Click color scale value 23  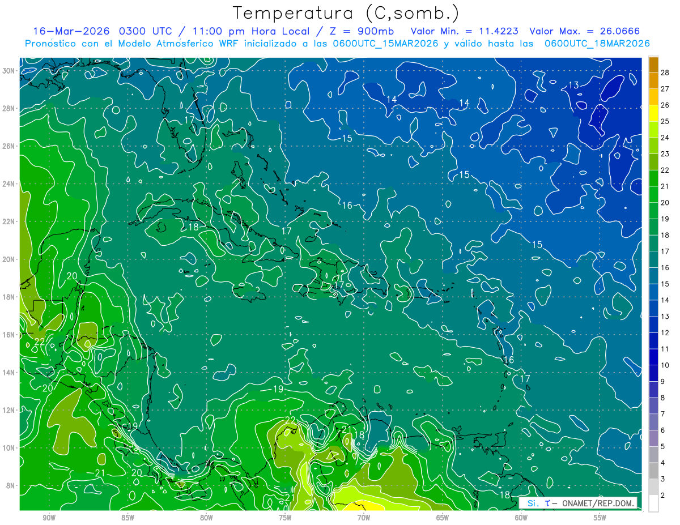pyautogui.click(x=665, y=153)
